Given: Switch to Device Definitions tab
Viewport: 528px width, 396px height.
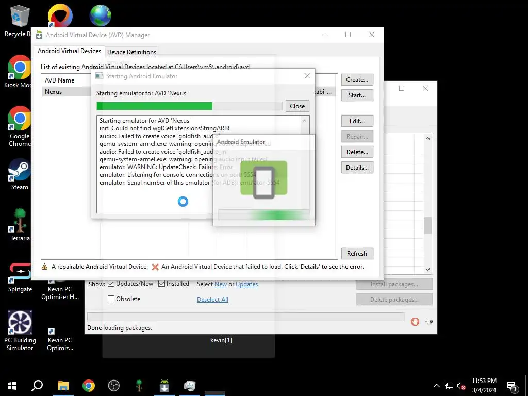Looking at the screenshot, I should (131, 52).
